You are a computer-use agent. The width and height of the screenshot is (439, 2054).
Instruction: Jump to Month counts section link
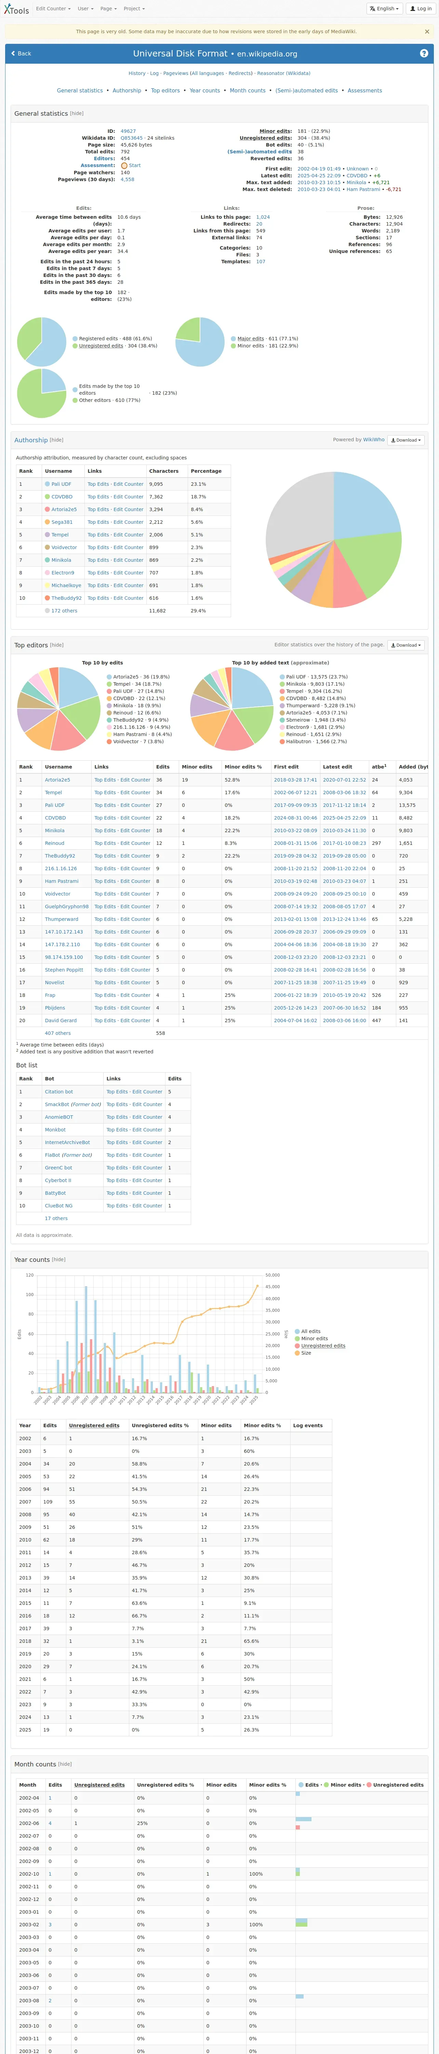(248, 91)
